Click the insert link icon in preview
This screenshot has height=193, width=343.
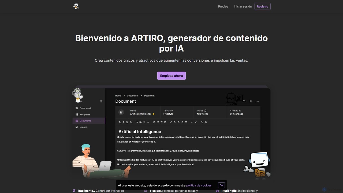202,122
